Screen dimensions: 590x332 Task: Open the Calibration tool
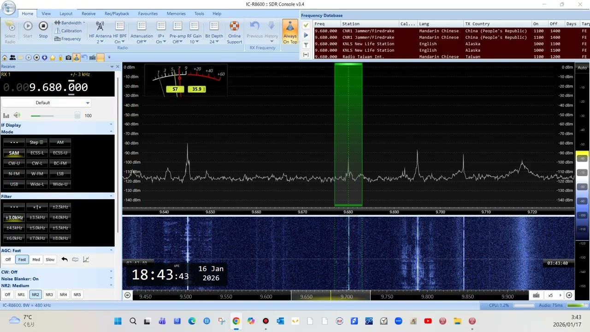click(68, 31)
